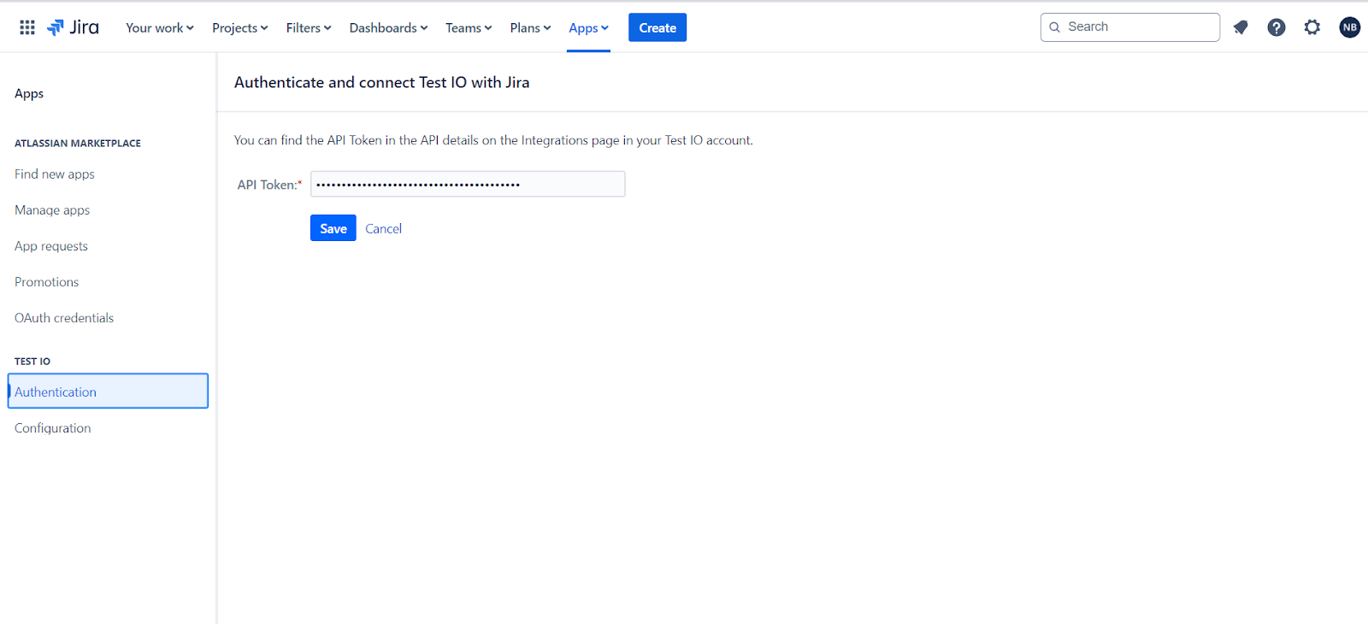Expand the Filters dropdown
Screen dimensions: 1368x624
pos(309,27)
